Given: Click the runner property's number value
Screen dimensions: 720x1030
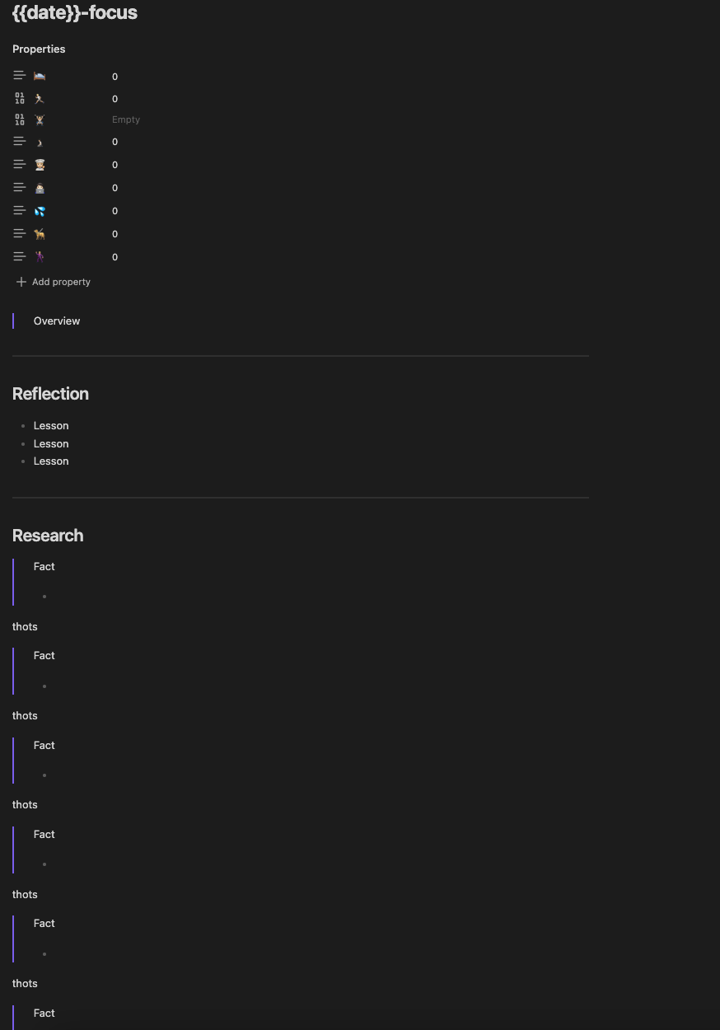Looking at the screenshot, I should click(115, 99).
